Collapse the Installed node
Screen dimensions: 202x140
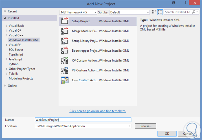(x=5, y=18)
